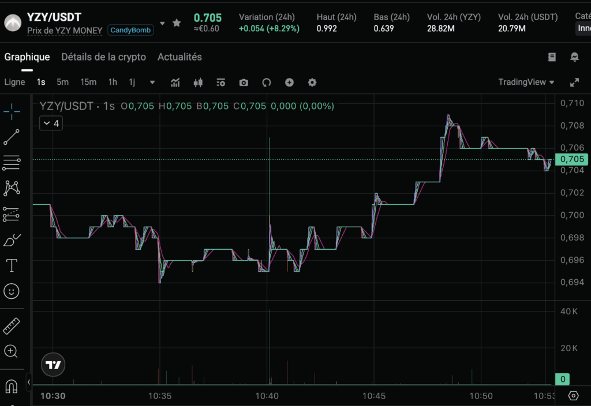
Task: Open chart settings gear
Action: pyautogui.click(x=312, y=82)
